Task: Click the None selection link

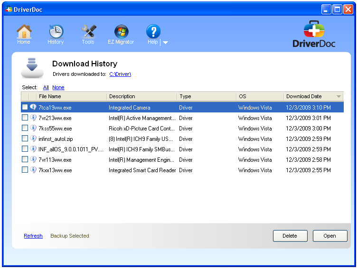Action: click(58, 87)
